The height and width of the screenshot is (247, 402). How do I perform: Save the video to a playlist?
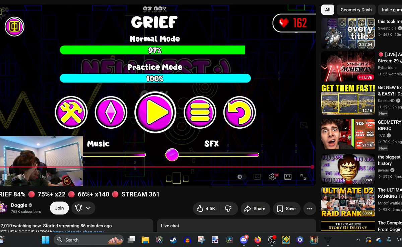tap(286, 208)
